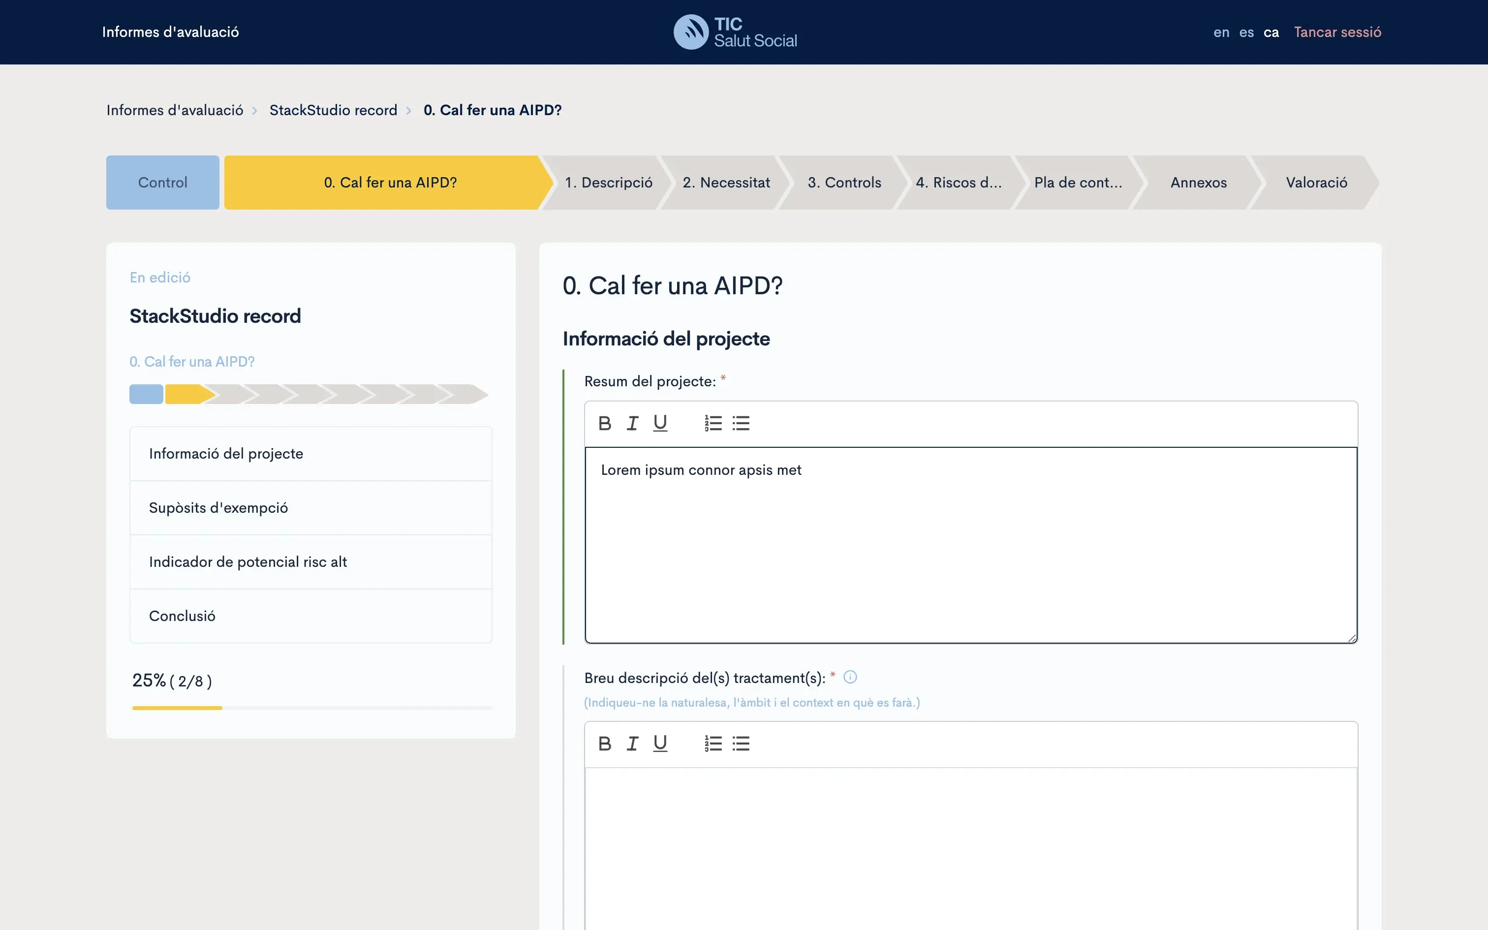The width and height of the screenshot is (1488, 930).
Task: Jump to Informació del projecte section in sidebar
Action: coord(310,454)
